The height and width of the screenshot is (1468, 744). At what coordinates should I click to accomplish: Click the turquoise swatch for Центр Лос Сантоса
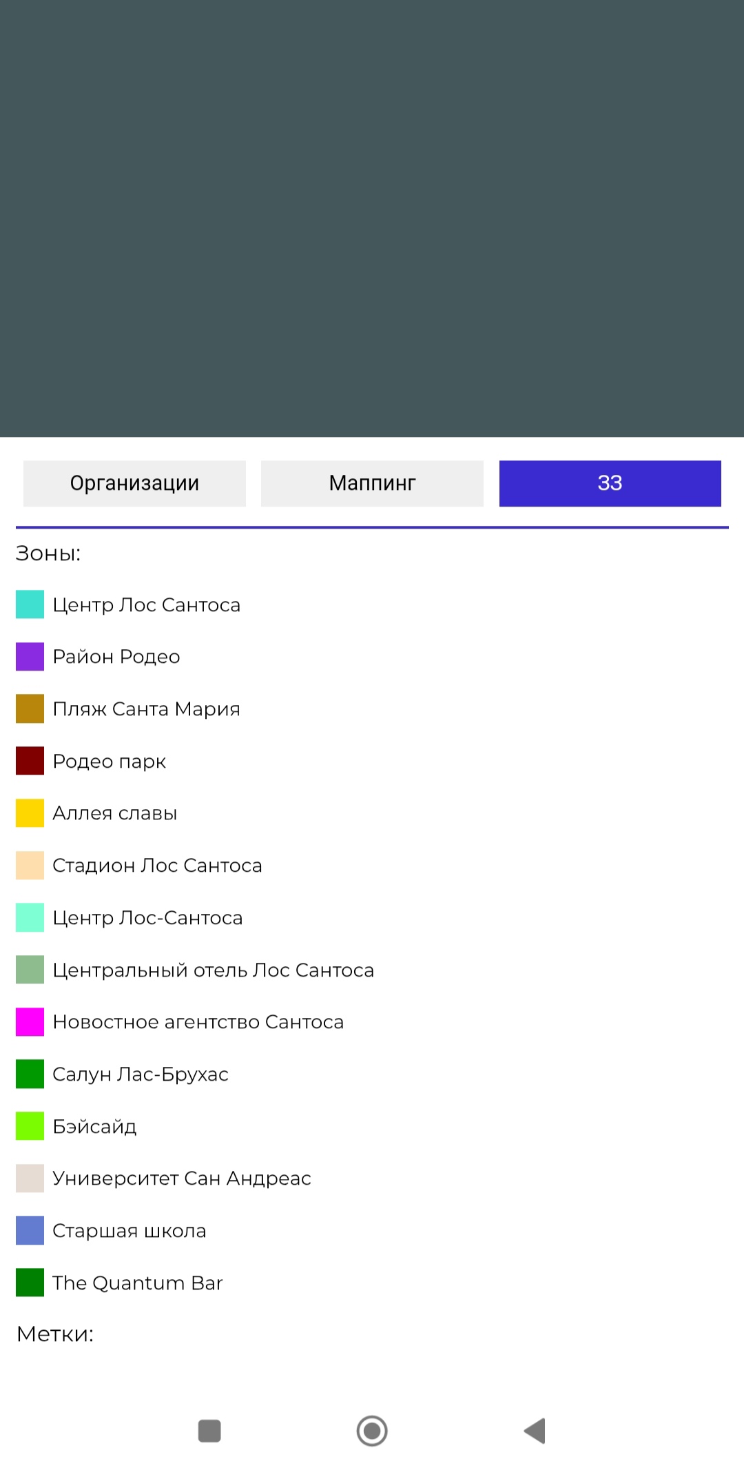pos(30,604)
